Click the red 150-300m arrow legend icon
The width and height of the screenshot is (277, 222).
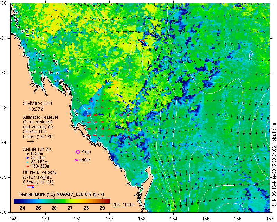tap(28, 166)
